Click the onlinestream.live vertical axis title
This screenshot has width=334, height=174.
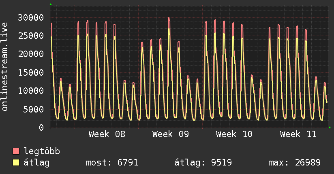pyautogui.click(x=4, y=67)
